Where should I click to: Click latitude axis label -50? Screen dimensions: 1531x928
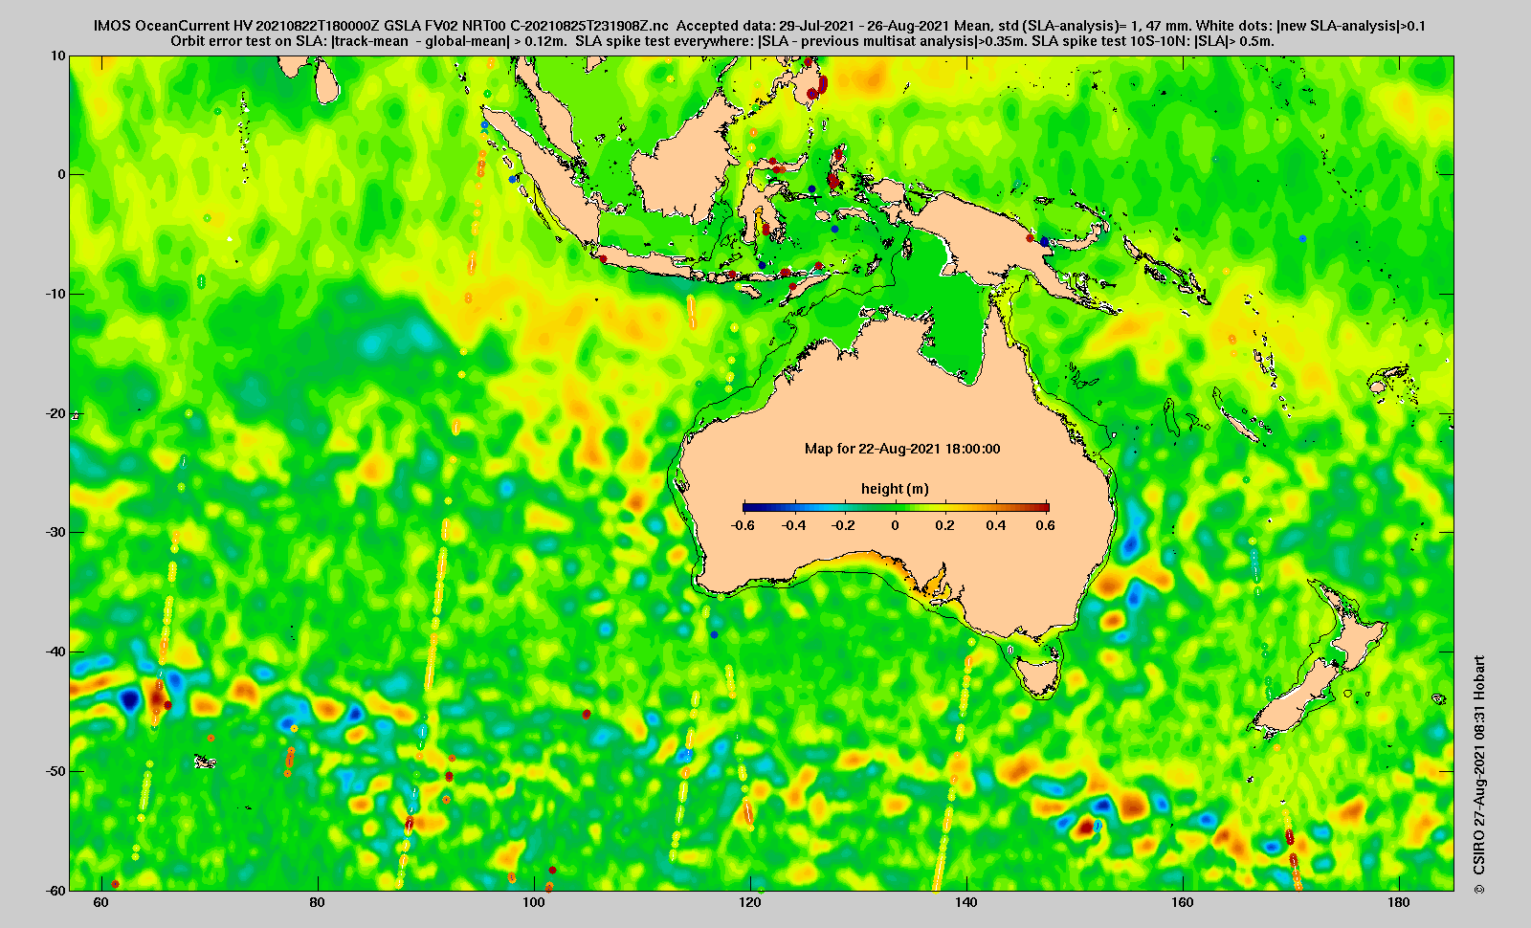[x=56, y=771]
